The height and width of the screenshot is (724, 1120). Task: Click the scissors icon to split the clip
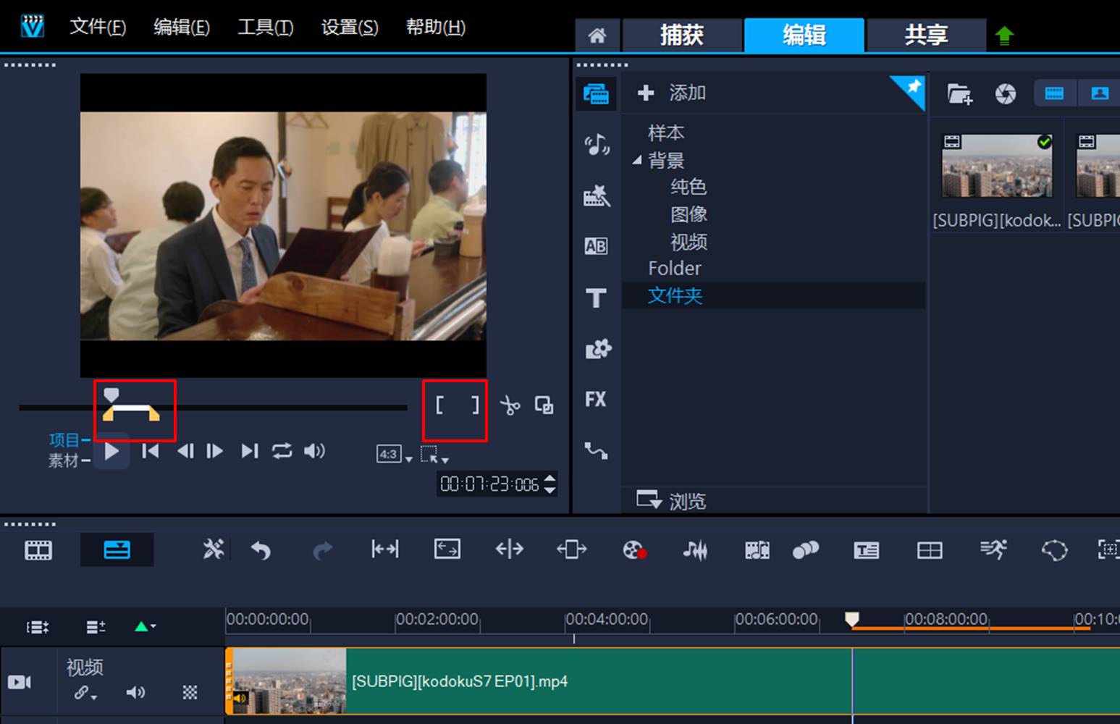(x=510, y=405)
